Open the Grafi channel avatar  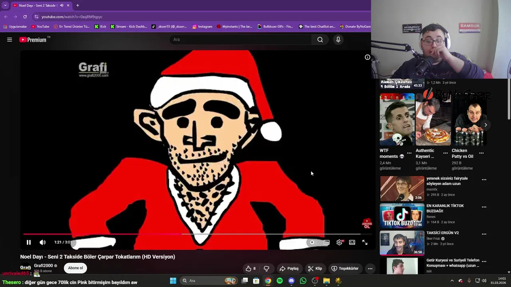(x=26, y=267)
